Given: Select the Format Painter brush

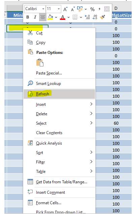Looking at the screenshot, I should click(102, 17).
